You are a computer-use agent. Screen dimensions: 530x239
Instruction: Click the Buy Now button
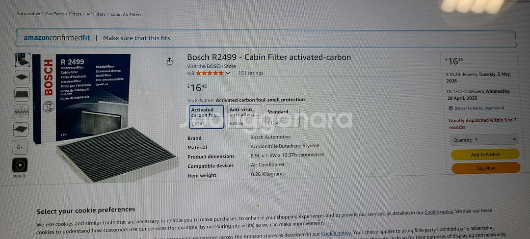pyautogui.click(x=486, y=168)
